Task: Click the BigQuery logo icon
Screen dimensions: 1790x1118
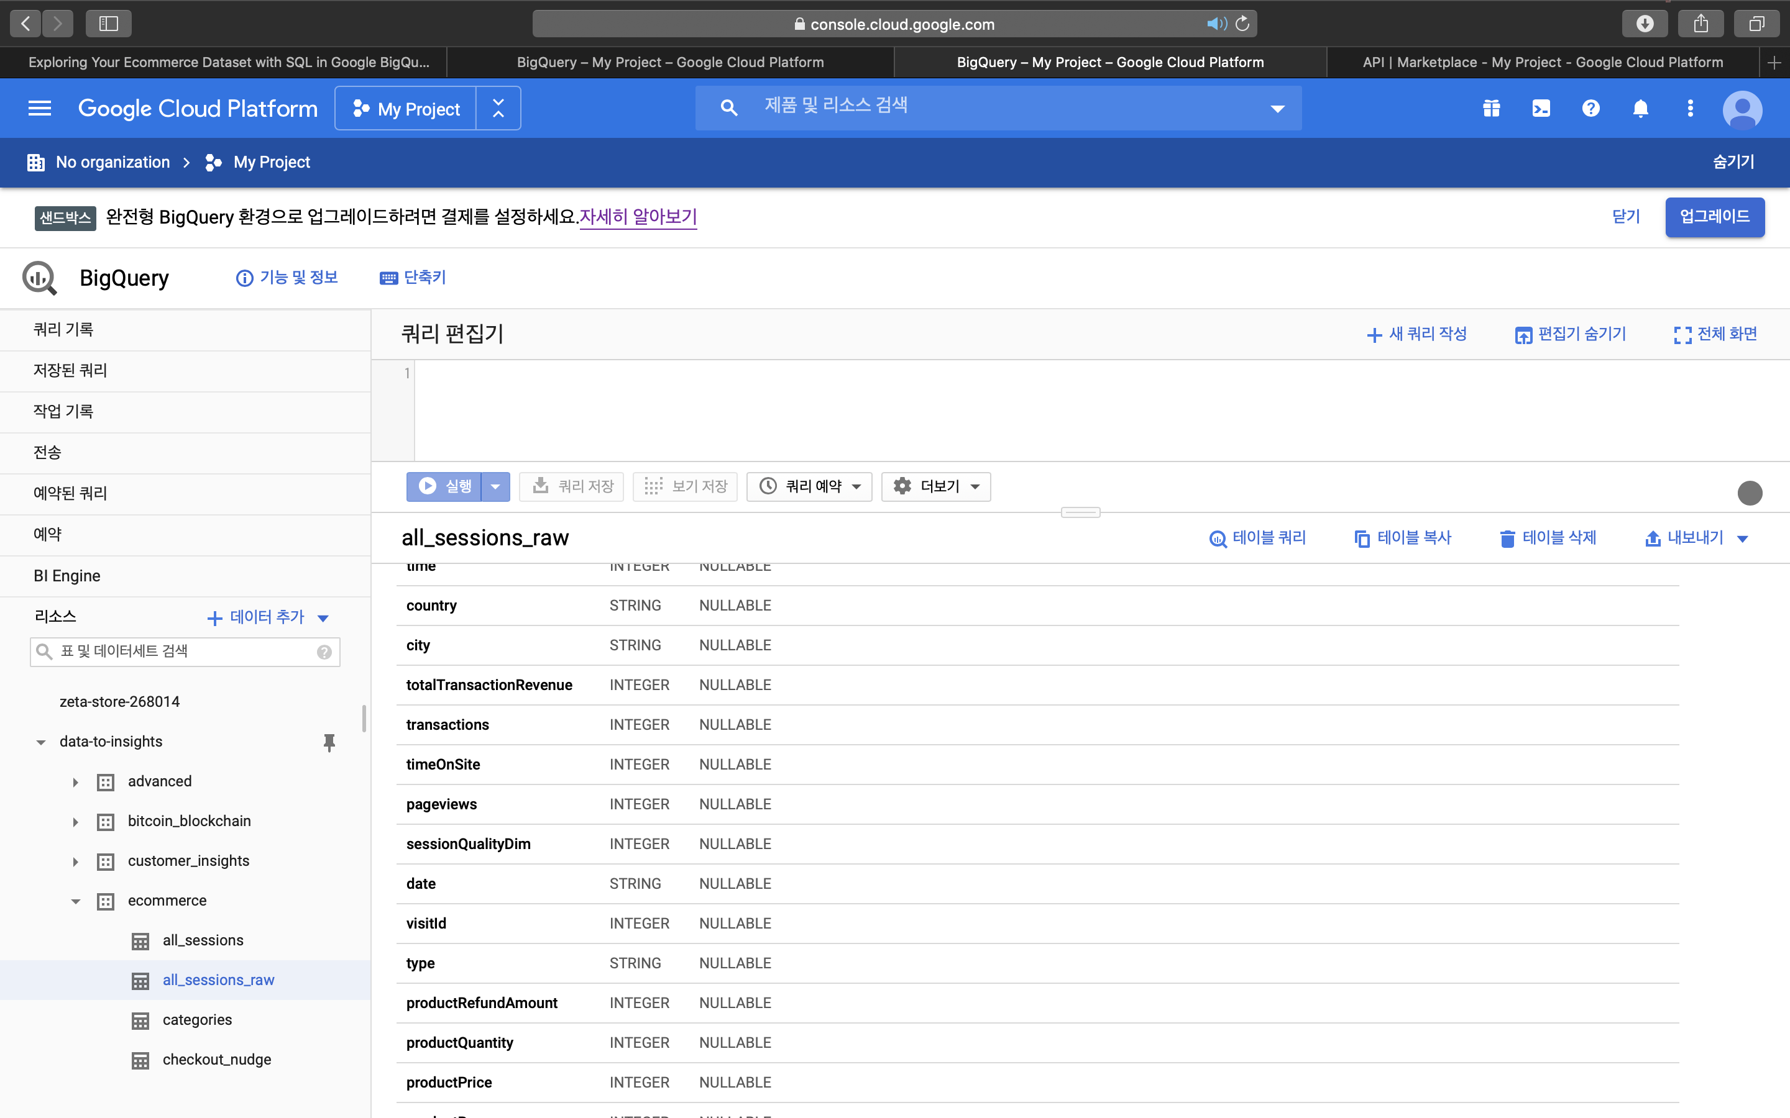Action: click(39, 278)
